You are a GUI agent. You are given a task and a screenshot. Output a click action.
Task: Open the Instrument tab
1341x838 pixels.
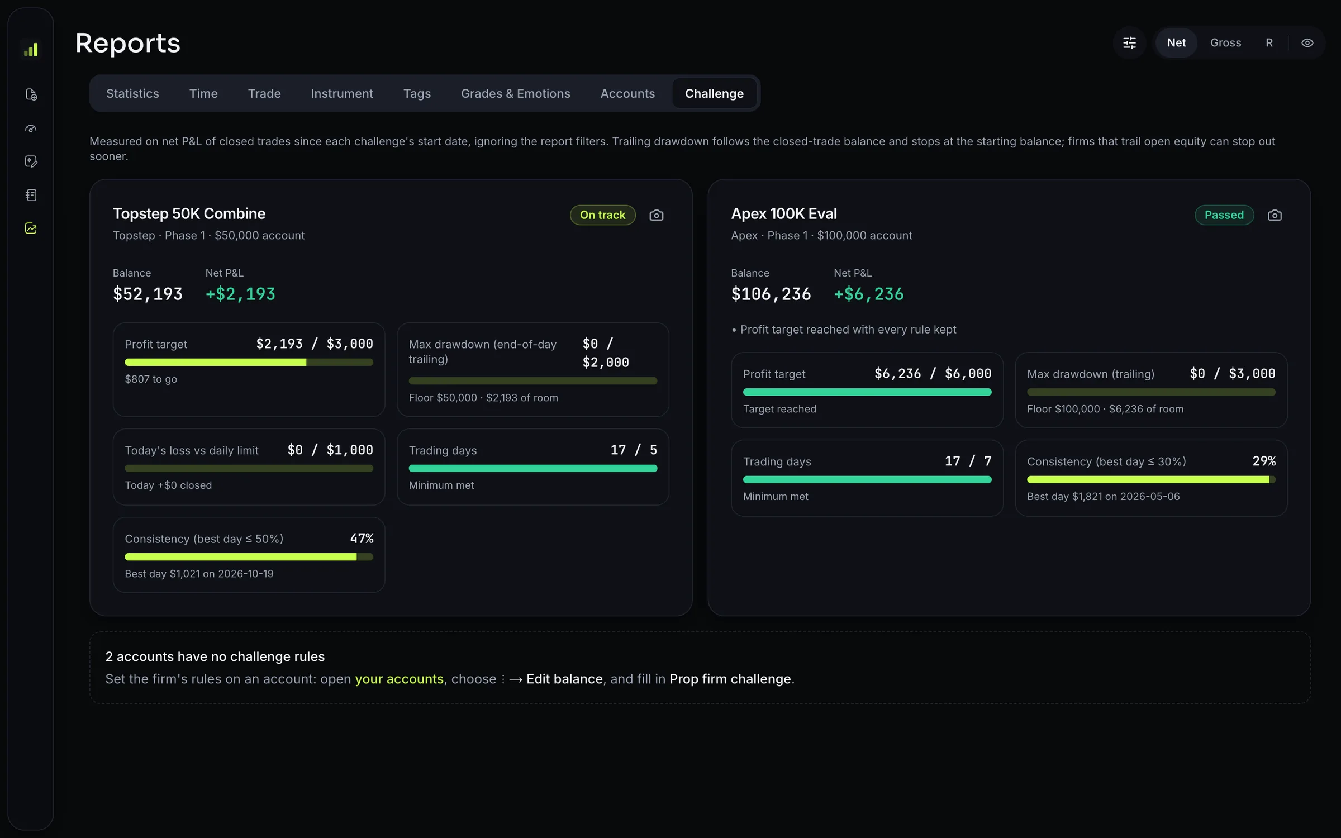point(342,93)
